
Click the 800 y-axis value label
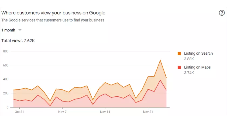(6, 51)
